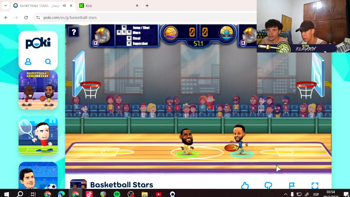Open the tennis game thumbnail

click(x=38, y=135)
